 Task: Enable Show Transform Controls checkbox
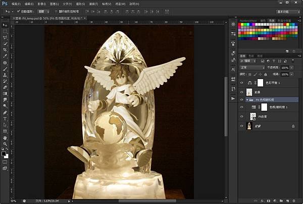click(x=56, y=12)
